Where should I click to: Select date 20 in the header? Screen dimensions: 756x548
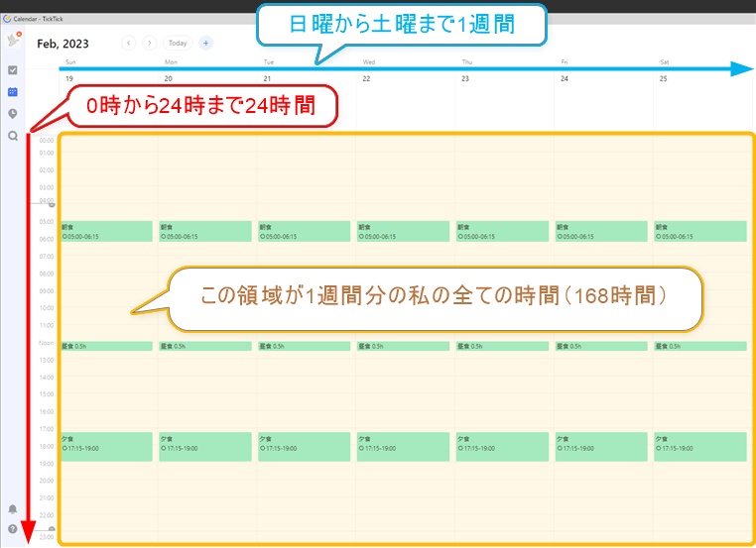point(169,78)
